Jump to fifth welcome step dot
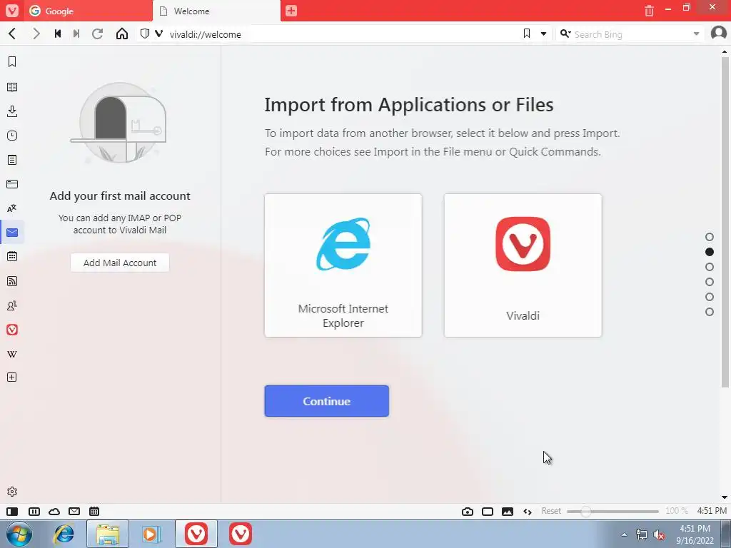The width and height of the screenshot is (731, 548). [x=710, y=297]
